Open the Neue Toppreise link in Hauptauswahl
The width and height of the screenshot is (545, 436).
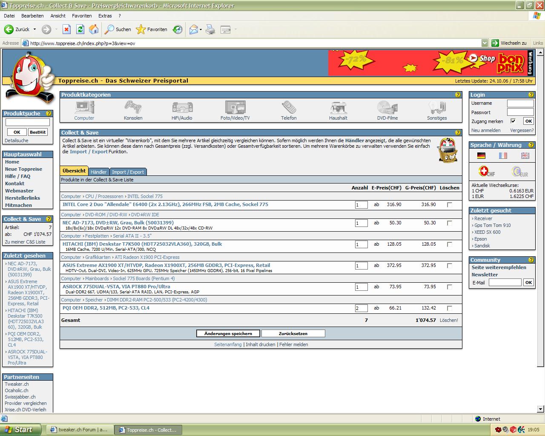click(23, 169)
